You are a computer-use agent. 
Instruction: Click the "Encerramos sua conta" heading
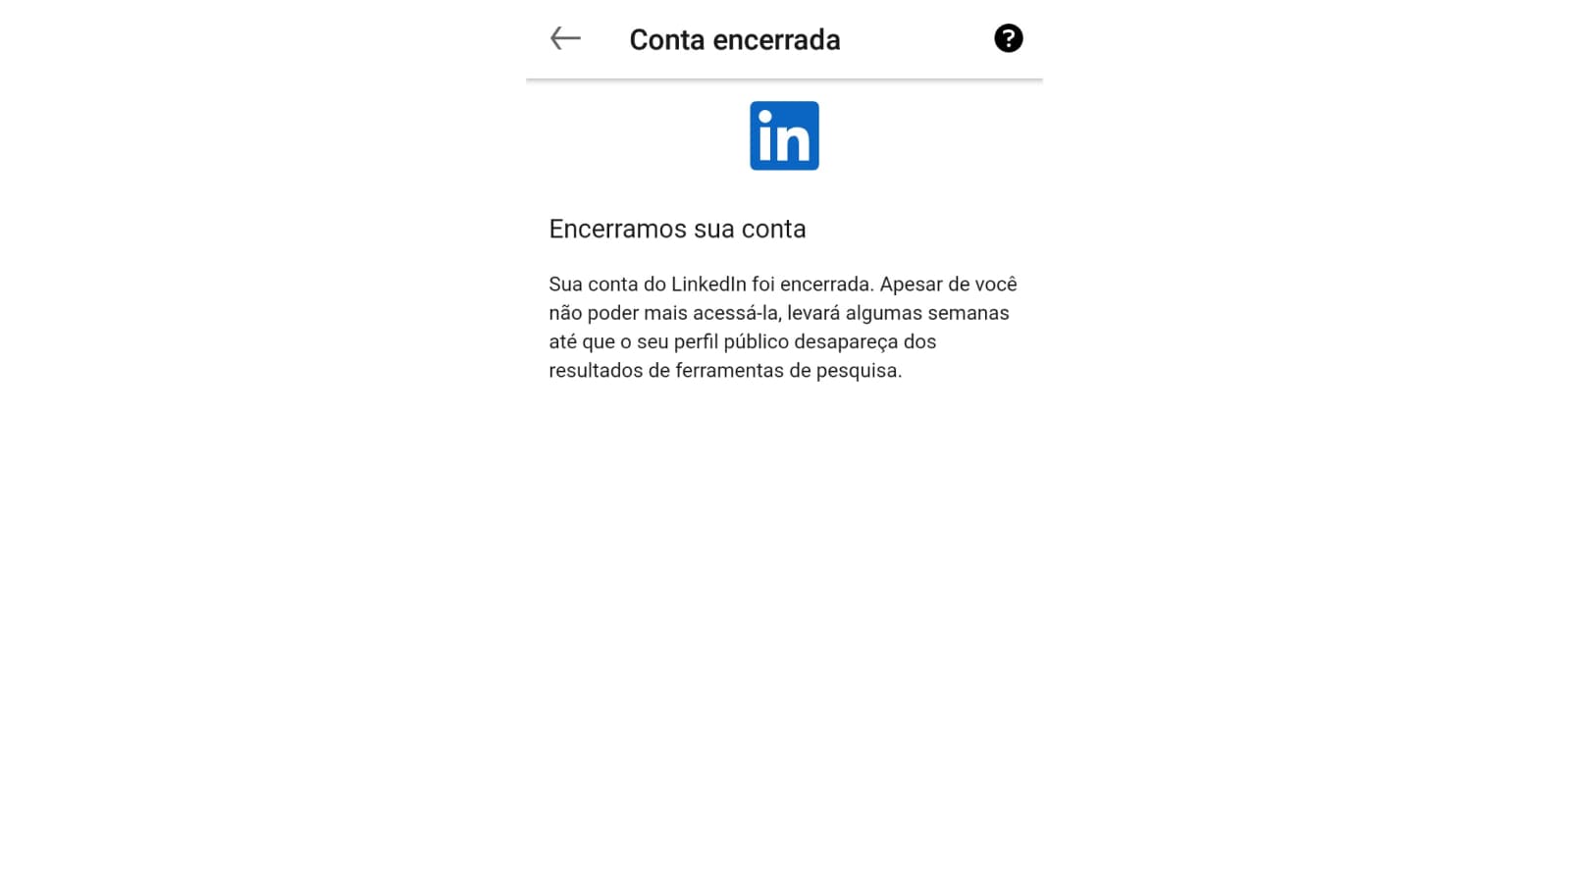pos(677,229)
